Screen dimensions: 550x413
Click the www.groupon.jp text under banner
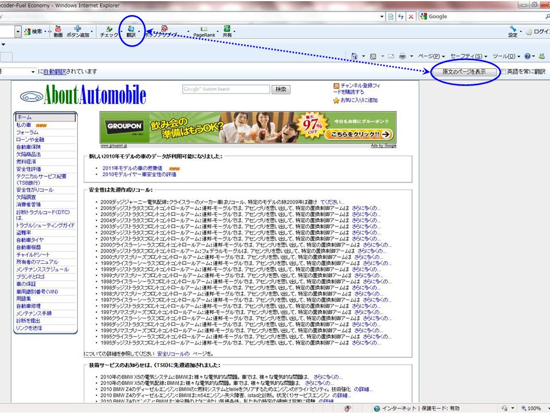(x=114, y=145)
